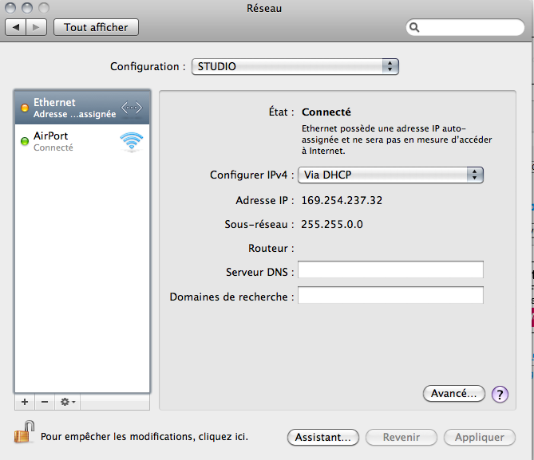This screenshot has height=460, width=534.
Task: Click the Appliquer button
Action: click(x=479, y=437)
